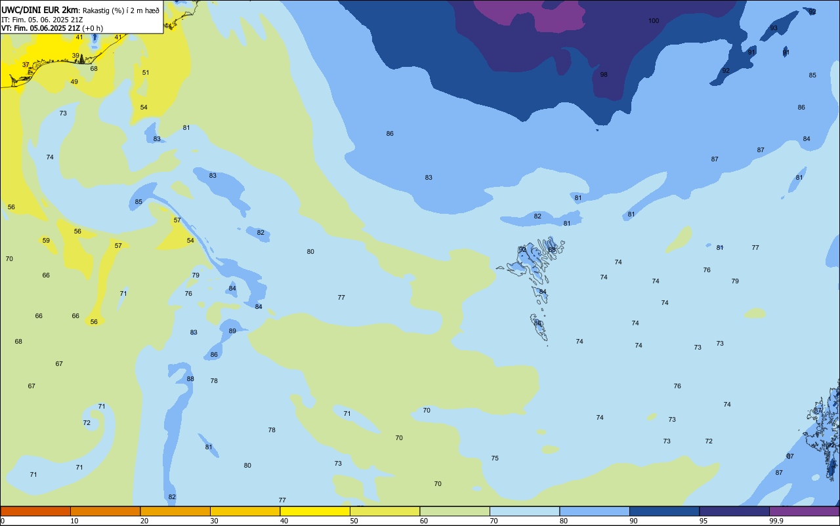Click the light green 60–70 legend swatch
Screen dimensions: 840x526
(x=455, y=511)
